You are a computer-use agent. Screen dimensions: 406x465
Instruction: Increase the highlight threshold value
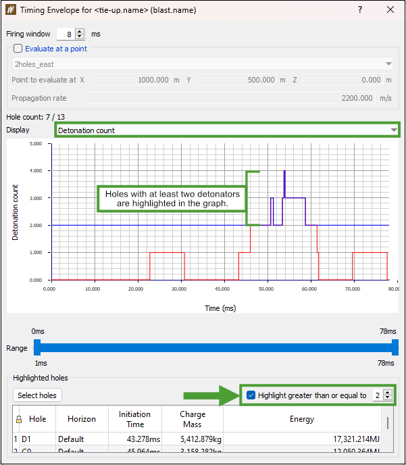tap(388, 393)
